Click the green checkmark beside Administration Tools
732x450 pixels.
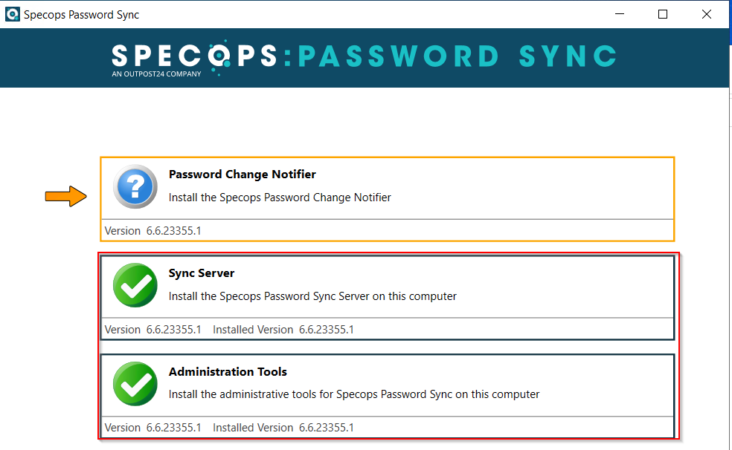tap(135, 384)
